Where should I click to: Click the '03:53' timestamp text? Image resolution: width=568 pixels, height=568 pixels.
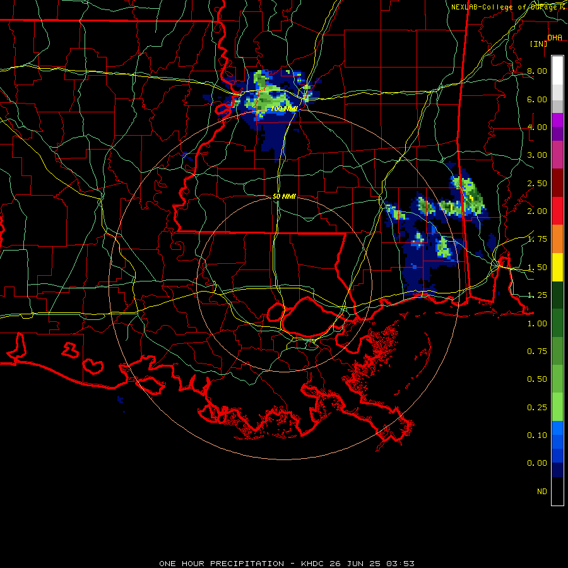point(400,564)
